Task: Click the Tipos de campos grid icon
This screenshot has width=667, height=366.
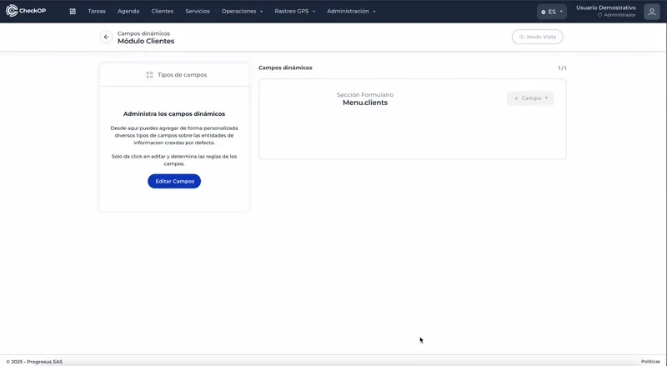Action: pyautogui.click(x=149, y=75)
